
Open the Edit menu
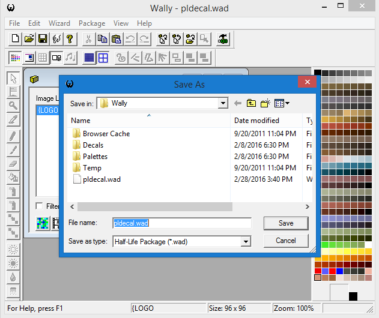[34, 23]
